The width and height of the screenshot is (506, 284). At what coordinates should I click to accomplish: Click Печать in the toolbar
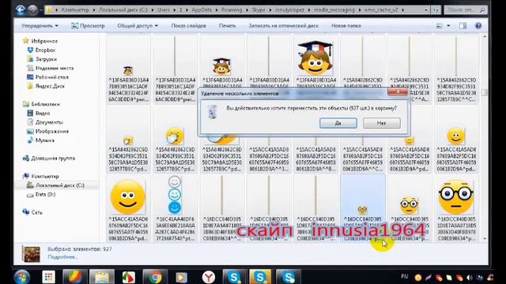pos(227,26)
